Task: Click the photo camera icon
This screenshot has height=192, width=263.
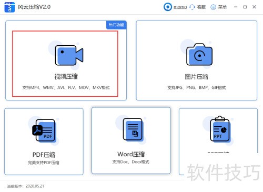Action: [x=199, y=55]
